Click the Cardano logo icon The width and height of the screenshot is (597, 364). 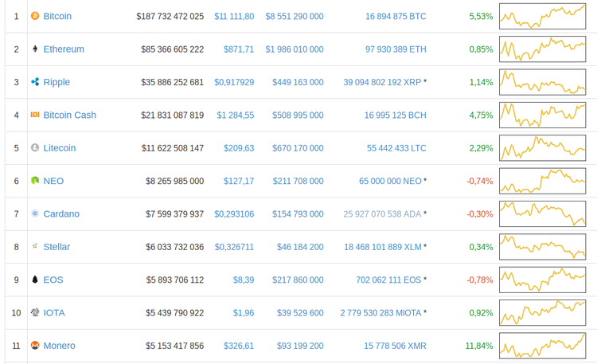[x=35, y=213]
